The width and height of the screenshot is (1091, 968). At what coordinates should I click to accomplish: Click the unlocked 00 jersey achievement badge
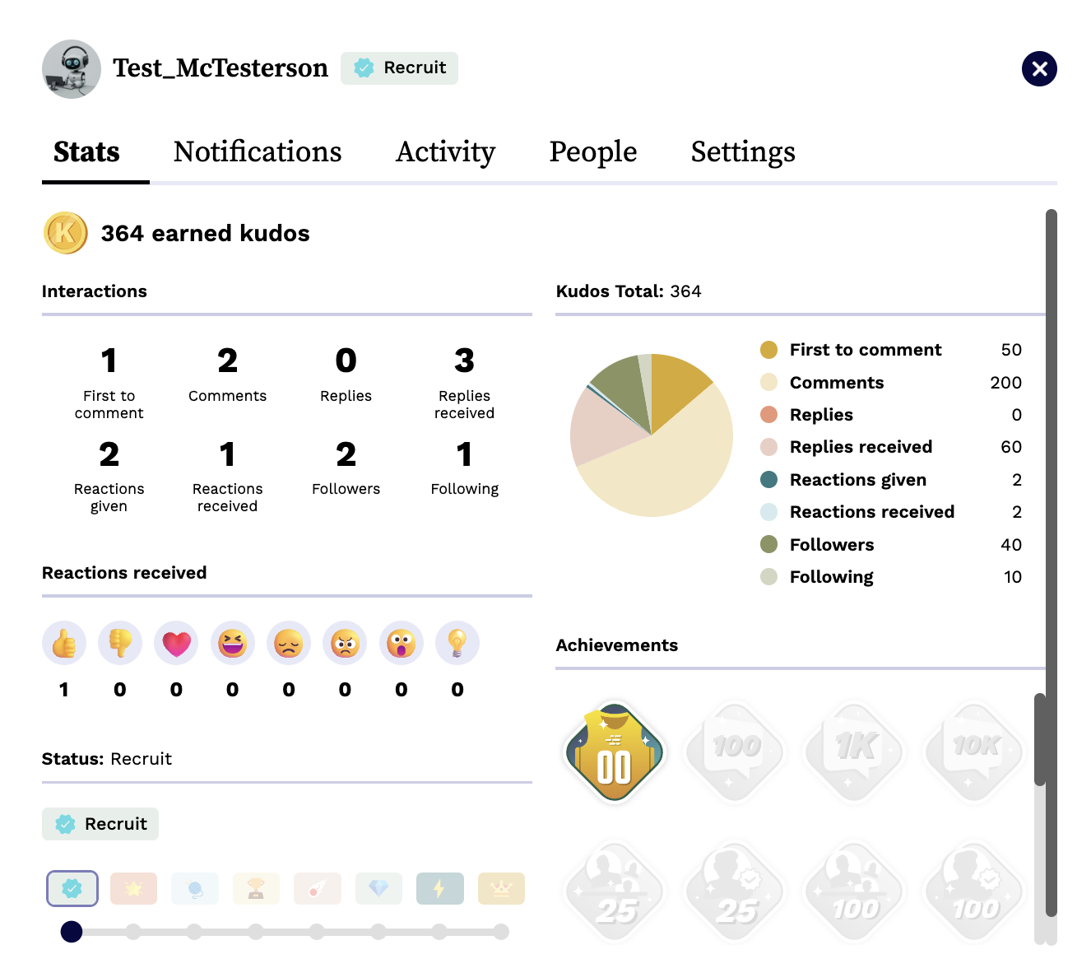[614, 752]
